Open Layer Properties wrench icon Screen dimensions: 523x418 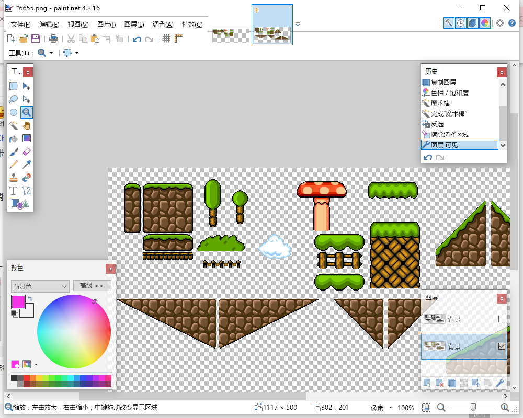[499, 383]
